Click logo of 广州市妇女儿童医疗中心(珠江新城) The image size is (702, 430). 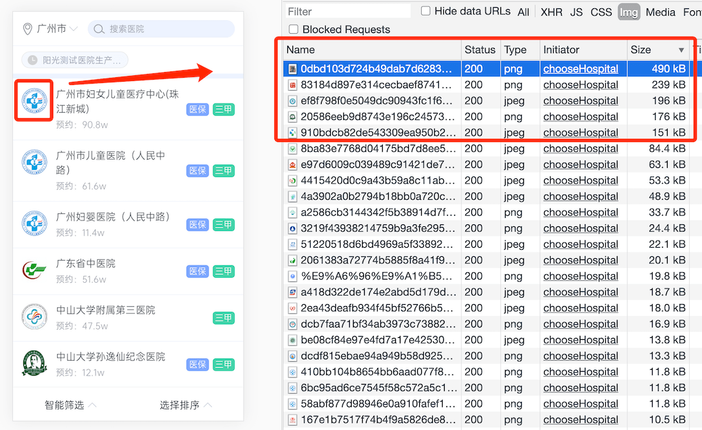point(33,101)
